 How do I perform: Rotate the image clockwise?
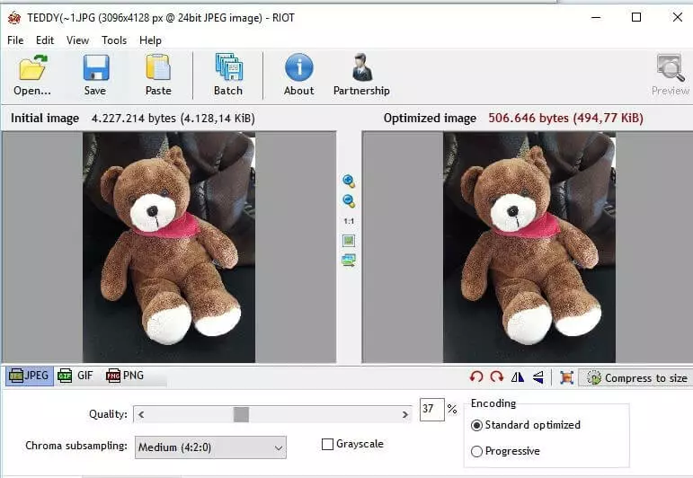click(497, 376)
